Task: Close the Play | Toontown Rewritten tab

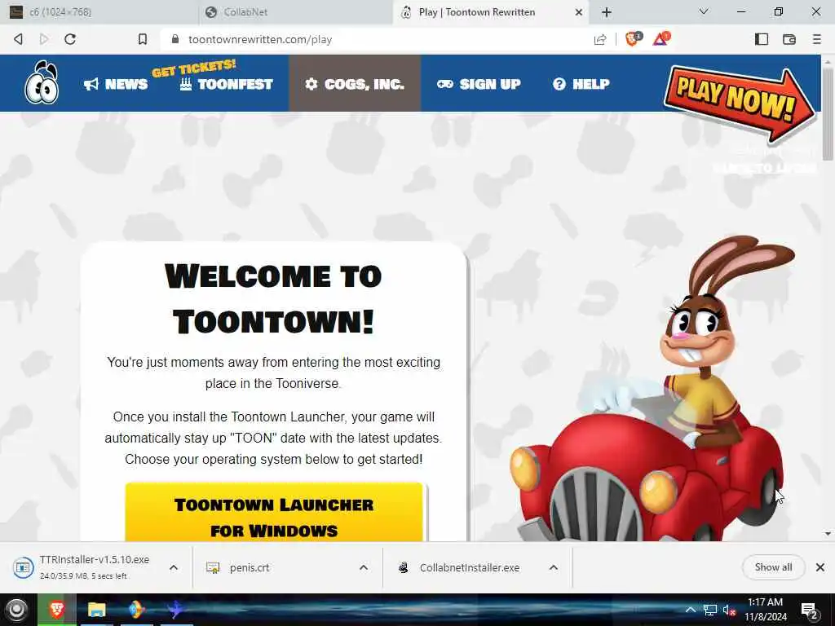Action: (x=579, y=12)
